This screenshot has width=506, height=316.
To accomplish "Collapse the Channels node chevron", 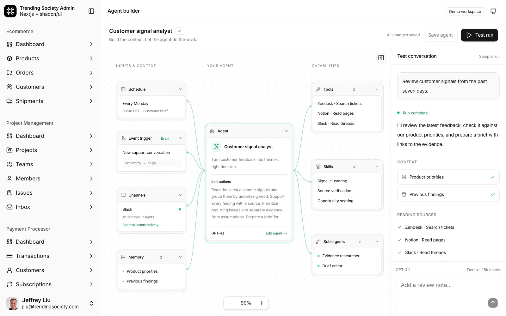I will pos(181,195).
